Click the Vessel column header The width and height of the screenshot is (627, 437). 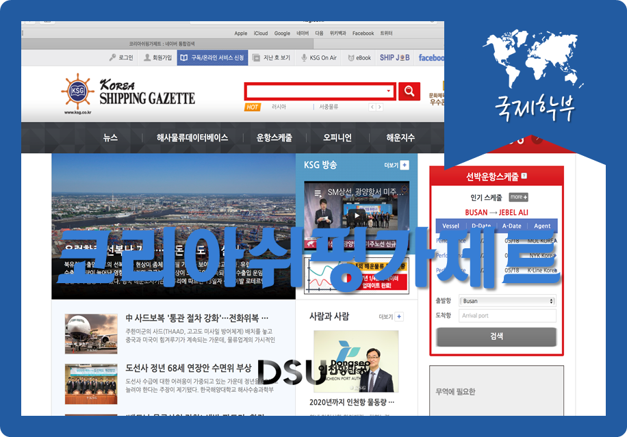click(450, 226)
